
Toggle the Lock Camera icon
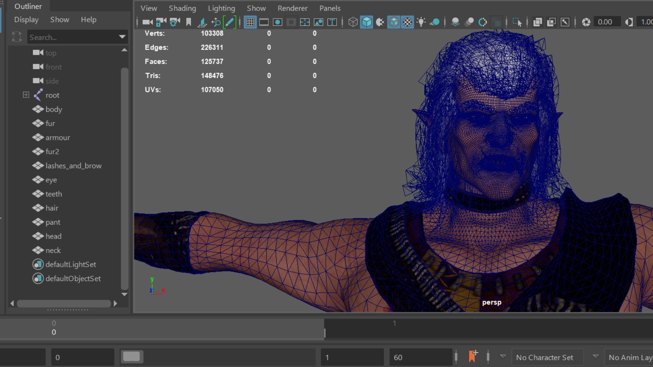pos(161,22)
